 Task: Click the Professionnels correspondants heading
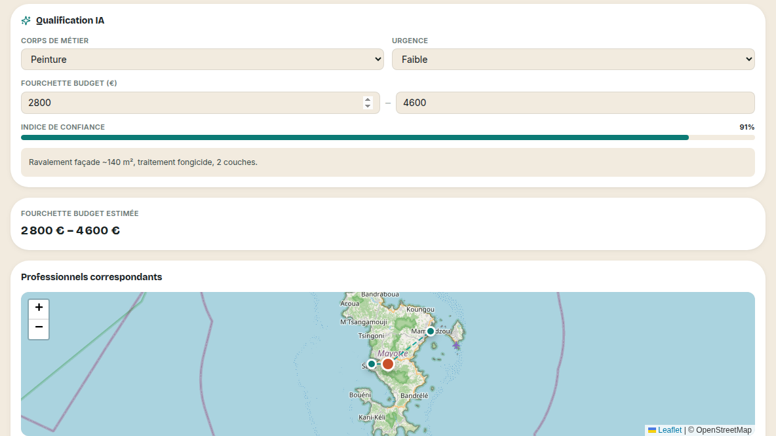(x=92, y=277)
